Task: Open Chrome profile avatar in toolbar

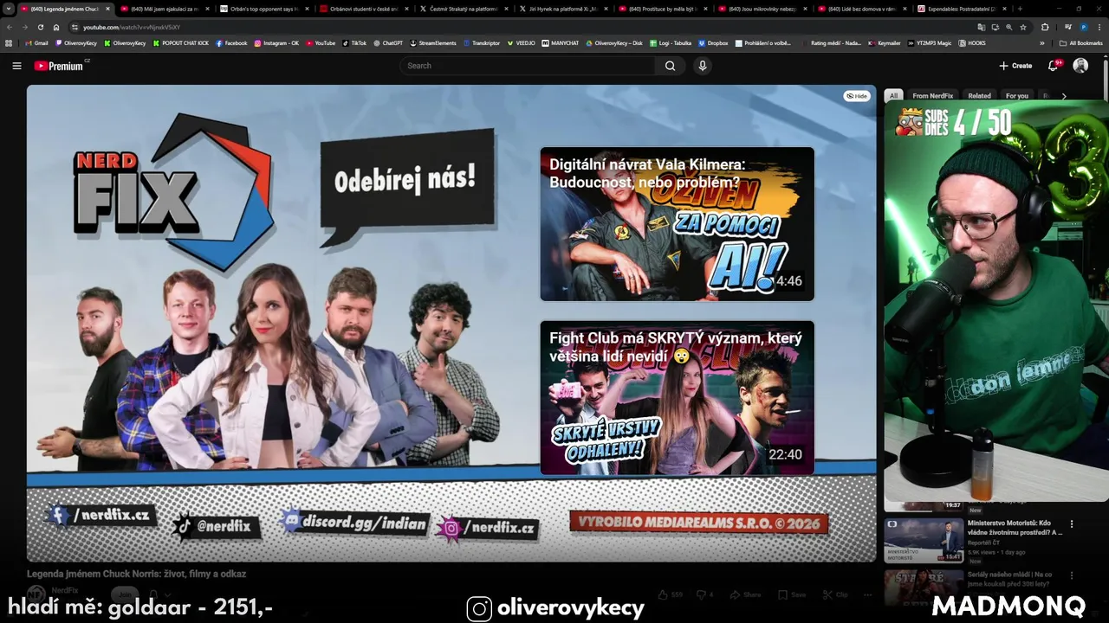Action: 1083,27
